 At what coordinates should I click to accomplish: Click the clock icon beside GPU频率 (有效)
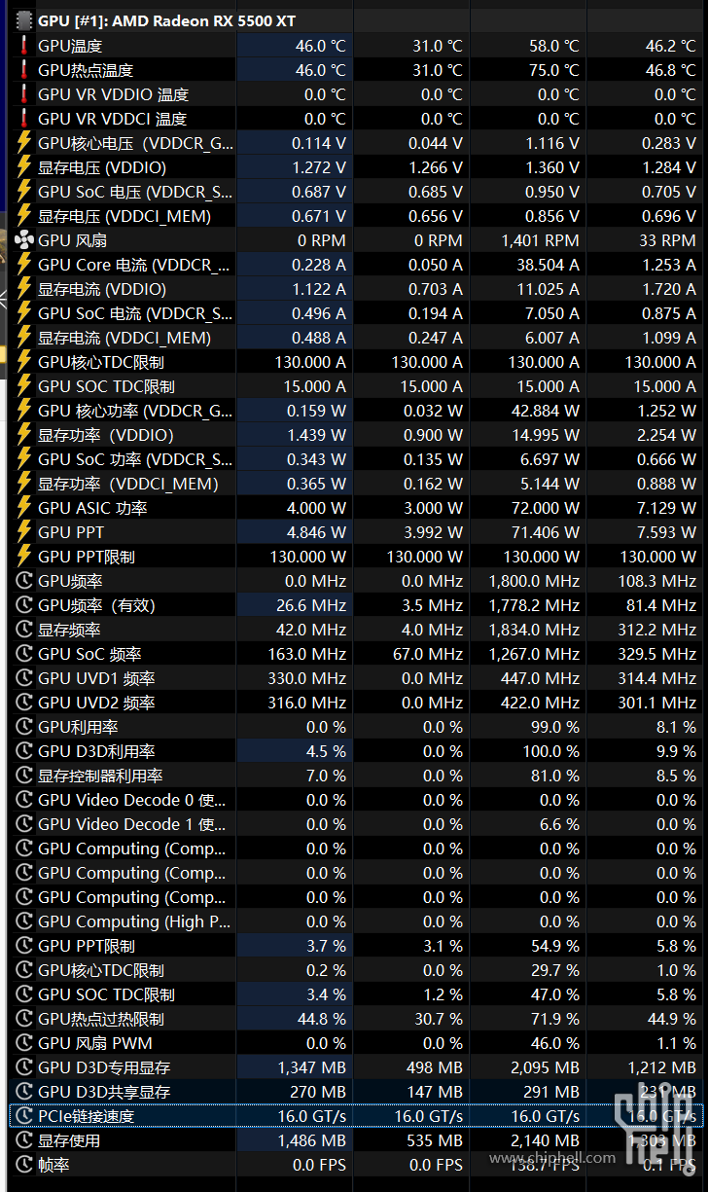coord(24,604)
